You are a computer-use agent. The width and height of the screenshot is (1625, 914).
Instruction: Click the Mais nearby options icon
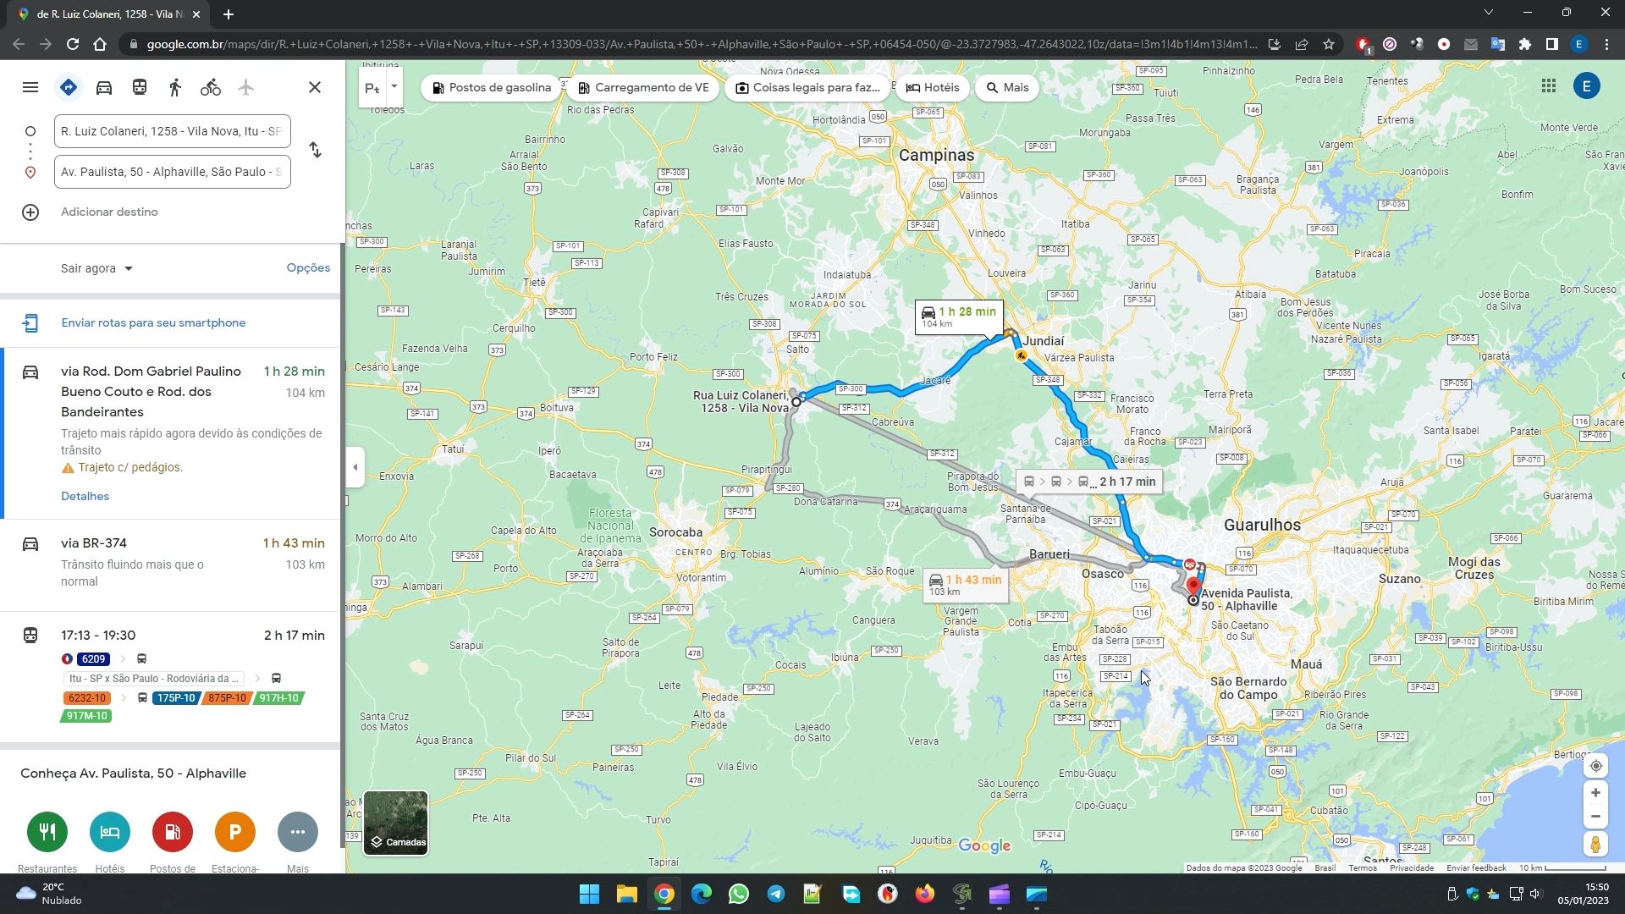[298, 832]
